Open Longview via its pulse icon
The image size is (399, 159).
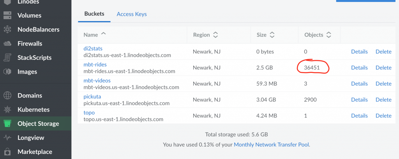tap(7, 138)
